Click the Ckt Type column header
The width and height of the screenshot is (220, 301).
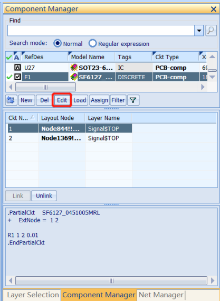(176, 57)
